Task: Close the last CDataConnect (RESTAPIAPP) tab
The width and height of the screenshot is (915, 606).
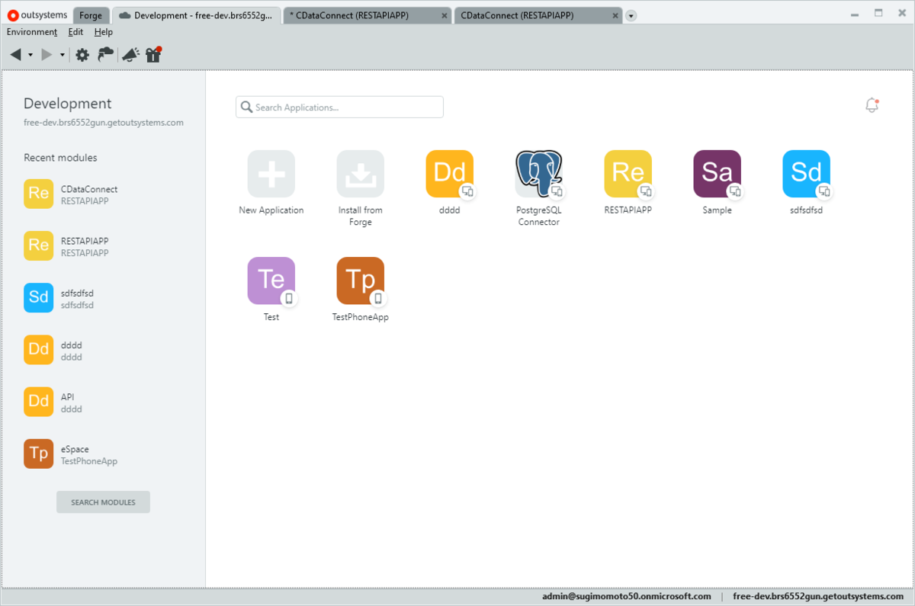Action: click(x=615, y=15)
